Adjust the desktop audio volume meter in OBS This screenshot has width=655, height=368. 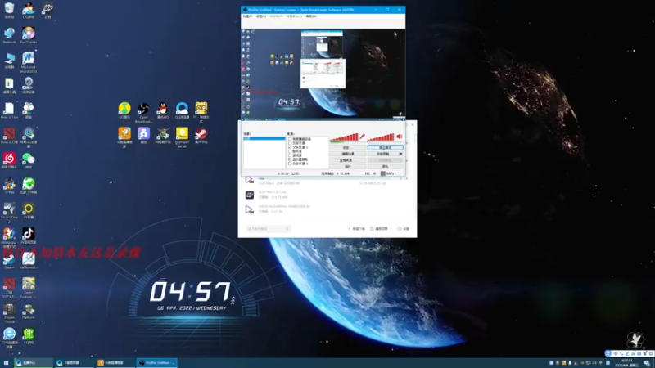pos(381,137)
